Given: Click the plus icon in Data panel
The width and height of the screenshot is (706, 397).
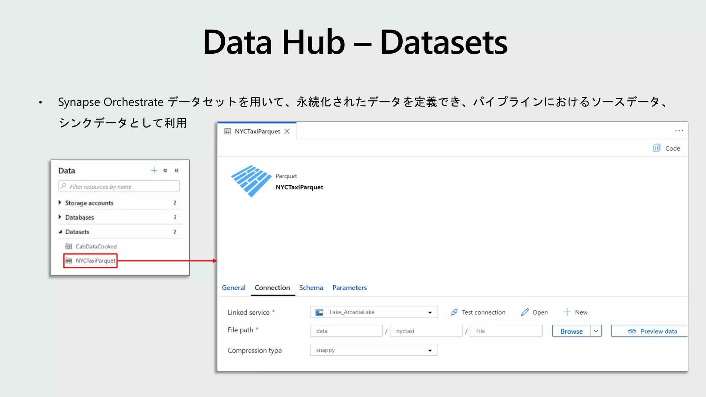Looking at the screenshot, I should (154, 170).
